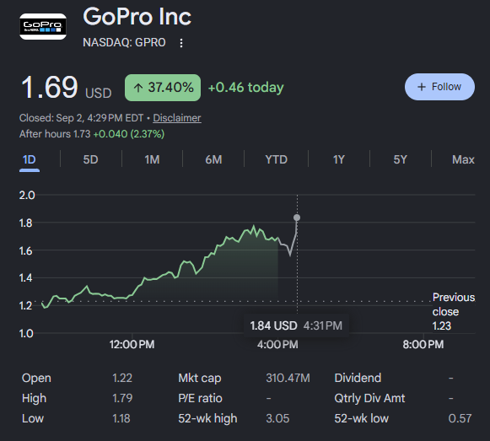
Task: Click the Dividend label
Action: click(358, 378)
